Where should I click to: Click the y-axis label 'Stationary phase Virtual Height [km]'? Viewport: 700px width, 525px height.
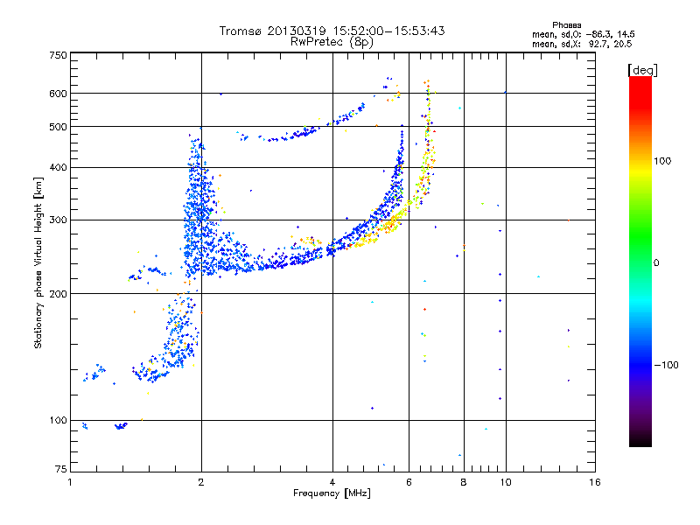pyautogui.click(x=38, y=262)
